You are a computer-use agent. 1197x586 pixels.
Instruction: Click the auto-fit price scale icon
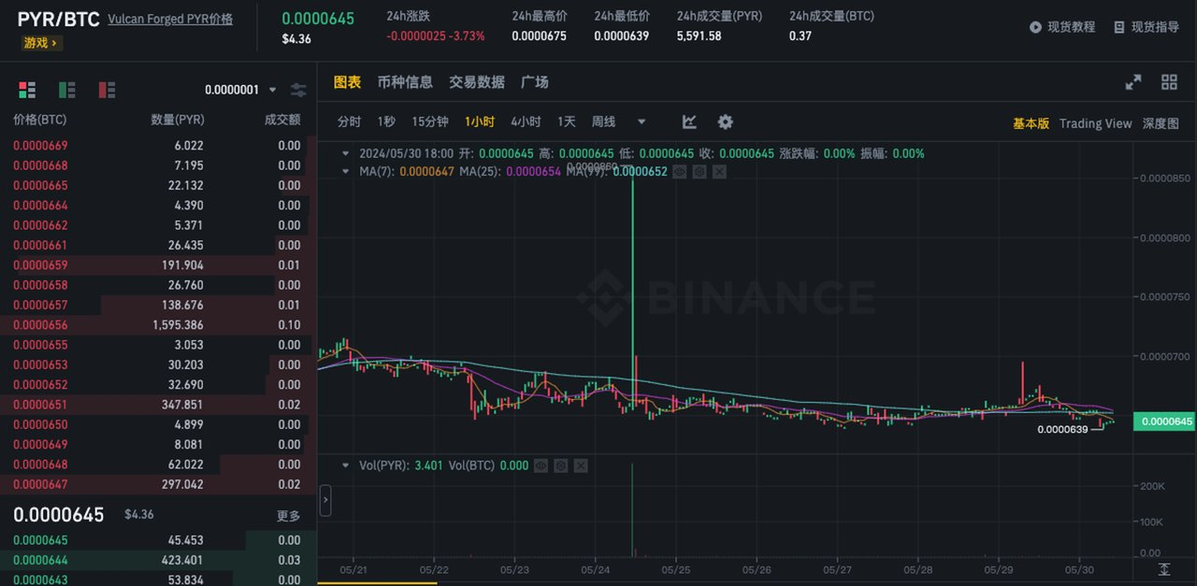coord(1164,569)
